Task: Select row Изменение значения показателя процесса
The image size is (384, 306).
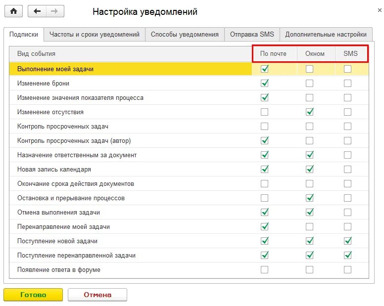Action: pos(189,97)
